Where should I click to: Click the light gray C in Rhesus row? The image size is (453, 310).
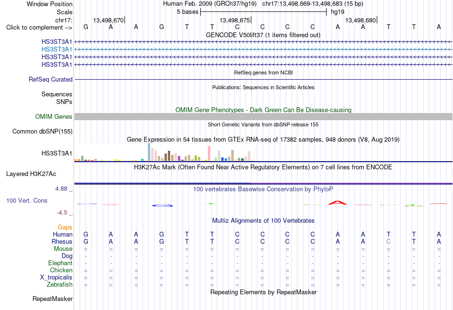[x=388, y=241]
